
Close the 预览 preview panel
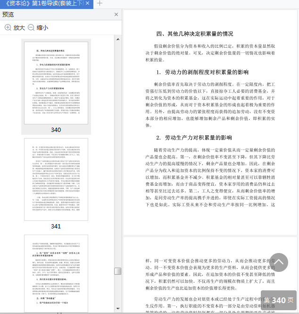click(116, 14)
